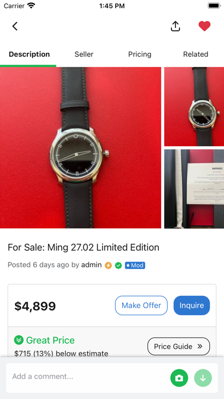
Task: Toggle the red heart favorite
Action: click(x=205, y=26)
